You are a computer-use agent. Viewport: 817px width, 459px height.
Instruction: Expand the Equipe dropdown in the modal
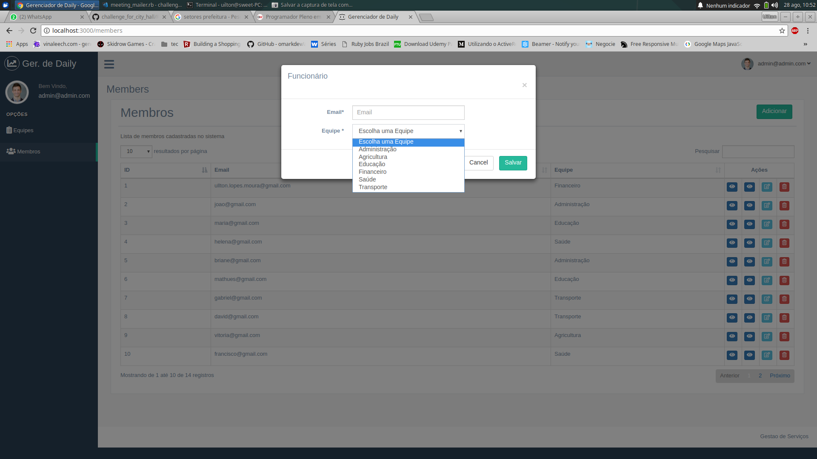[408, 130]
